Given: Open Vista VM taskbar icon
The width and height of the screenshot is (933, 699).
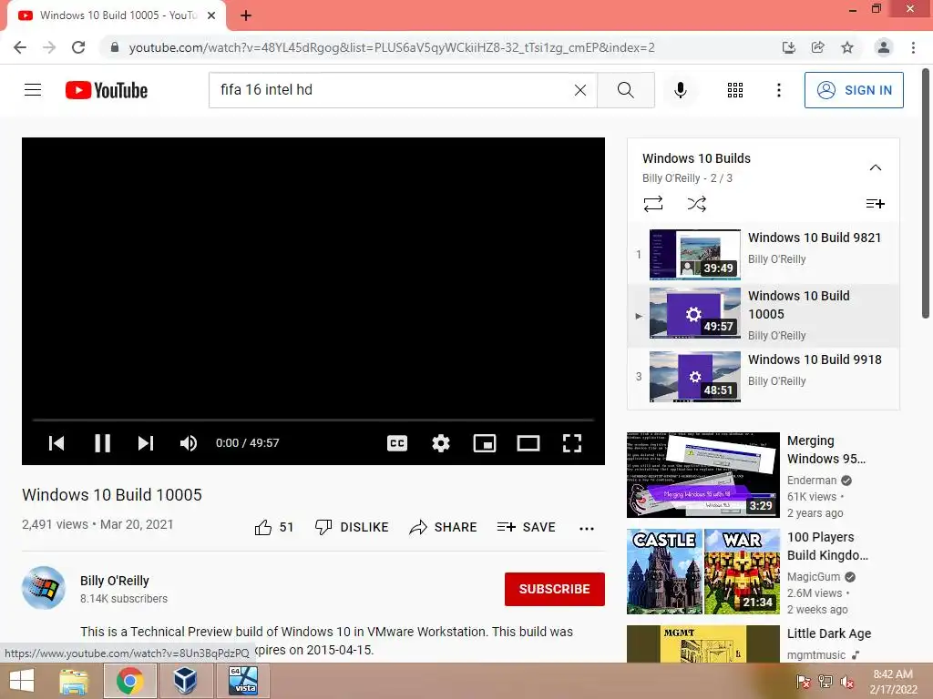Looking at the screenshot, I should point(243,681).
